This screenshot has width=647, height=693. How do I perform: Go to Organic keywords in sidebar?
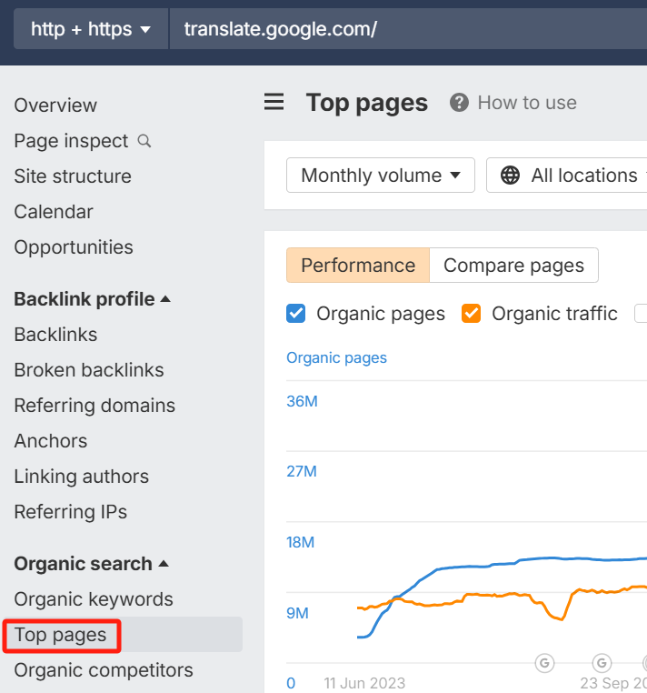click(94, 599)
